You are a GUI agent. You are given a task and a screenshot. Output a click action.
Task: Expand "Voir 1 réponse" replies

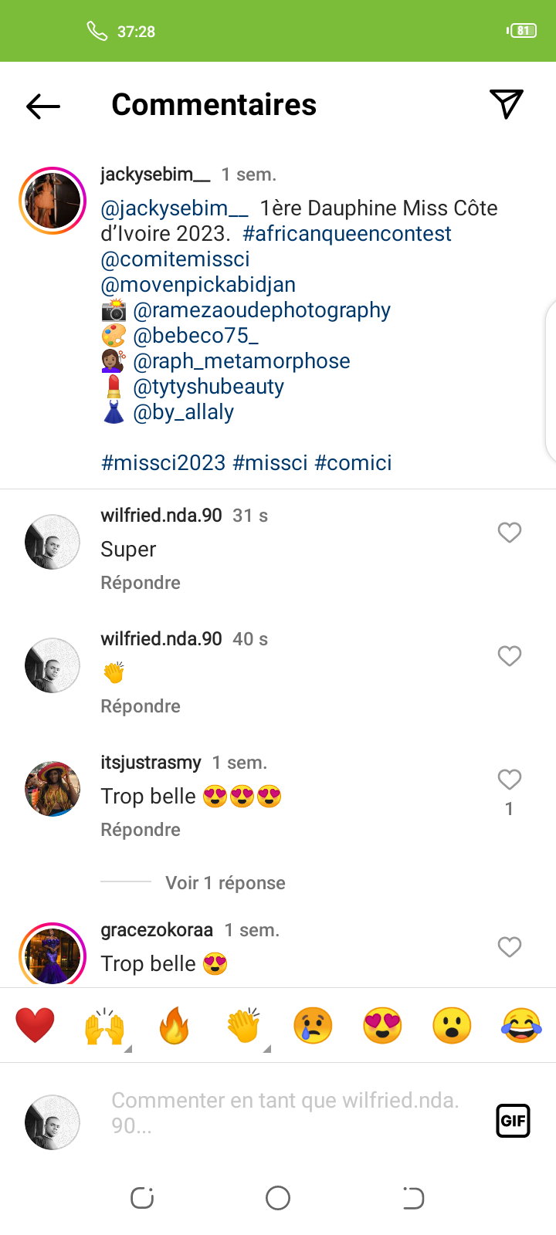[225, 883]
